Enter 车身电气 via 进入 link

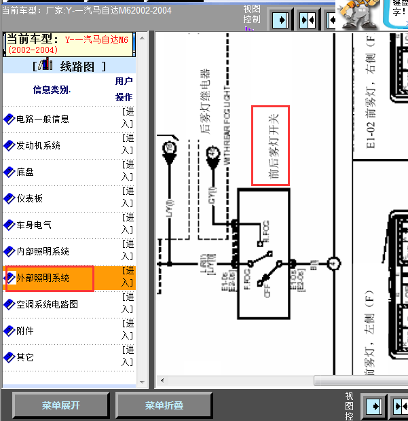(x=128, y=223)
